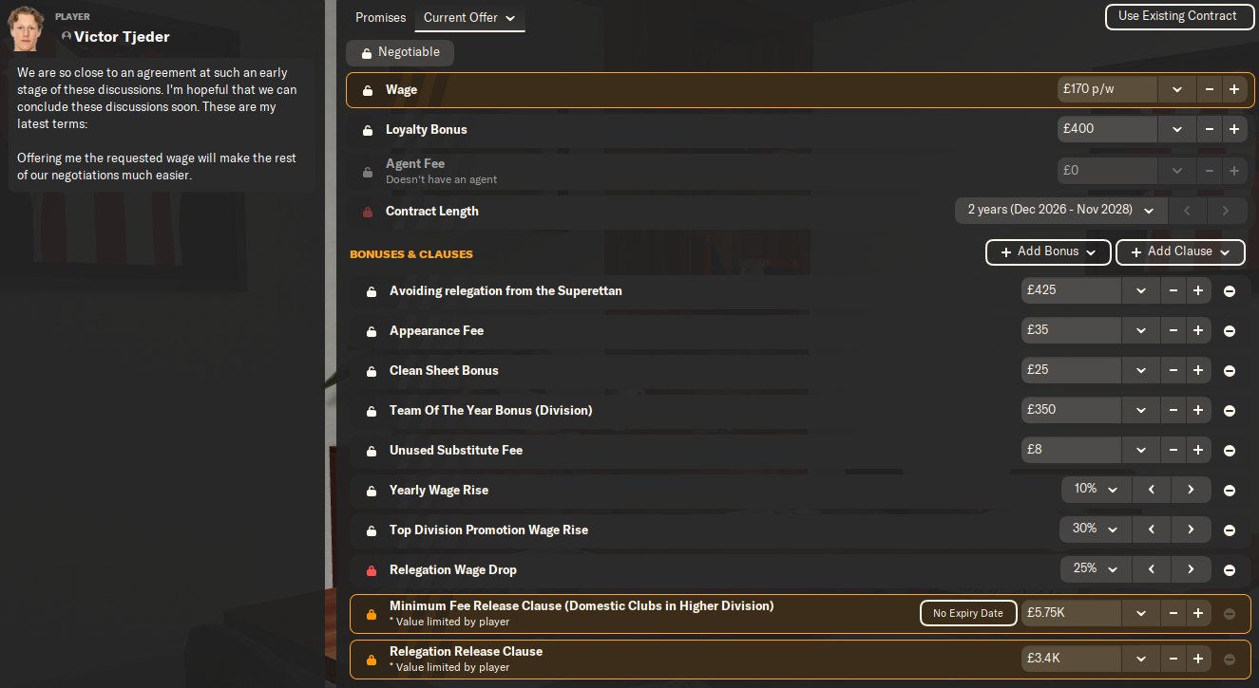Remove the Appearance Fee bonus
This screenshot has width=1259, height=688.
tap(1230, 331)
